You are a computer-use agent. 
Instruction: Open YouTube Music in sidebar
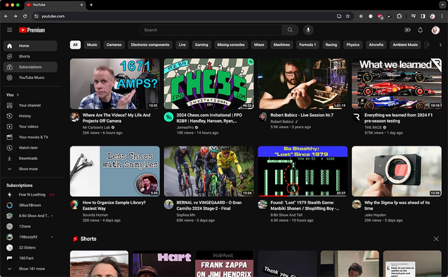click(x=30, y=78)
